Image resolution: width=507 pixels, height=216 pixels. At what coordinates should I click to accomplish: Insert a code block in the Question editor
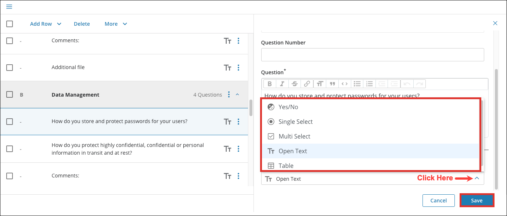(345, 83)
